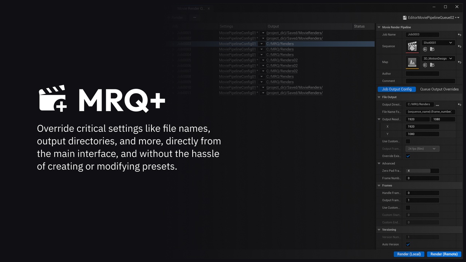Click the Y resolution field showing 1080
Viewport: 466px width, 262px height.
(x=422, y=134)
